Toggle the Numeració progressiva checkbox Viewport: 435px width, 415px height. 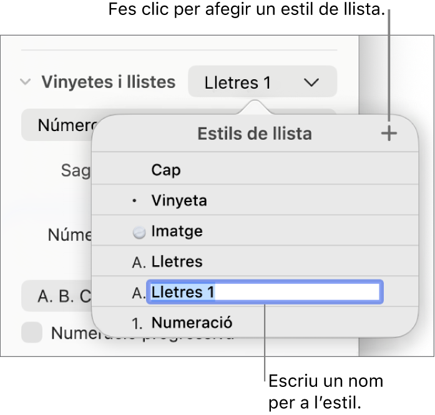tap(32, 332)
